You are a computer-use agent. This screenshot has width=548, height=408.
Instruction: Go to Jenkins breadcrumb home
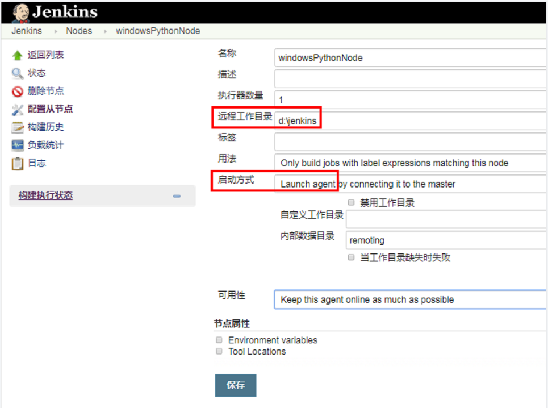pyautogui.click(x=27, y=31)
